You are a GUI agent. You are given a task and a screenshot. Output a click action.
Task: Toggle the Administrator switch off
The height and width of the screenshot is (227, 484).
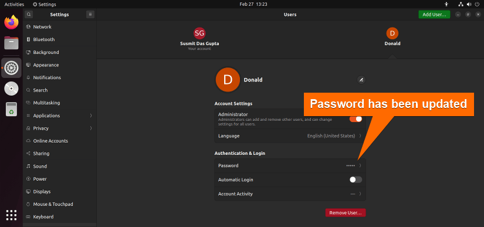356,119
